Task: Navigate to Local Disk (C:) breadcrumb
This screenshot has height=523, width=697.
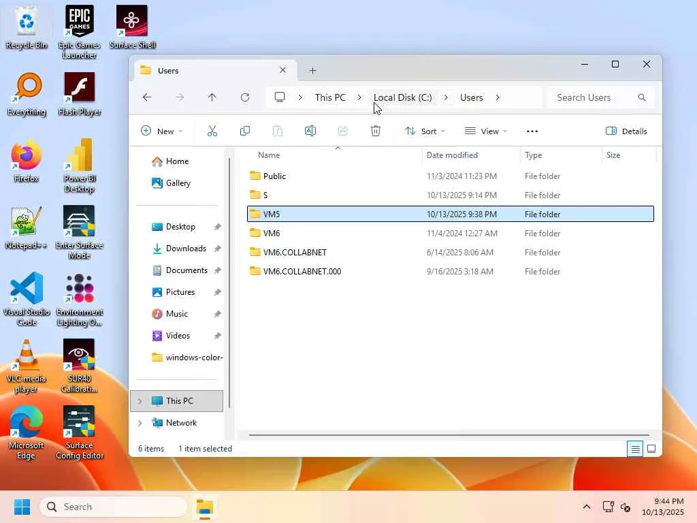Action: [x=403, y=97]
